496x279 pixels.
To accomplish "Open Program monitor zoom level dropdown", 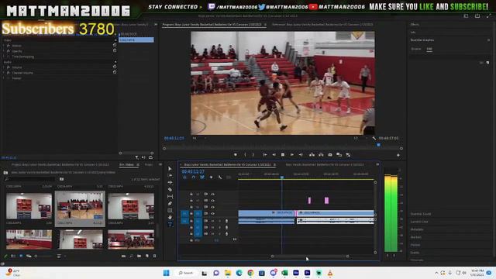I will [x=199, y=138].
